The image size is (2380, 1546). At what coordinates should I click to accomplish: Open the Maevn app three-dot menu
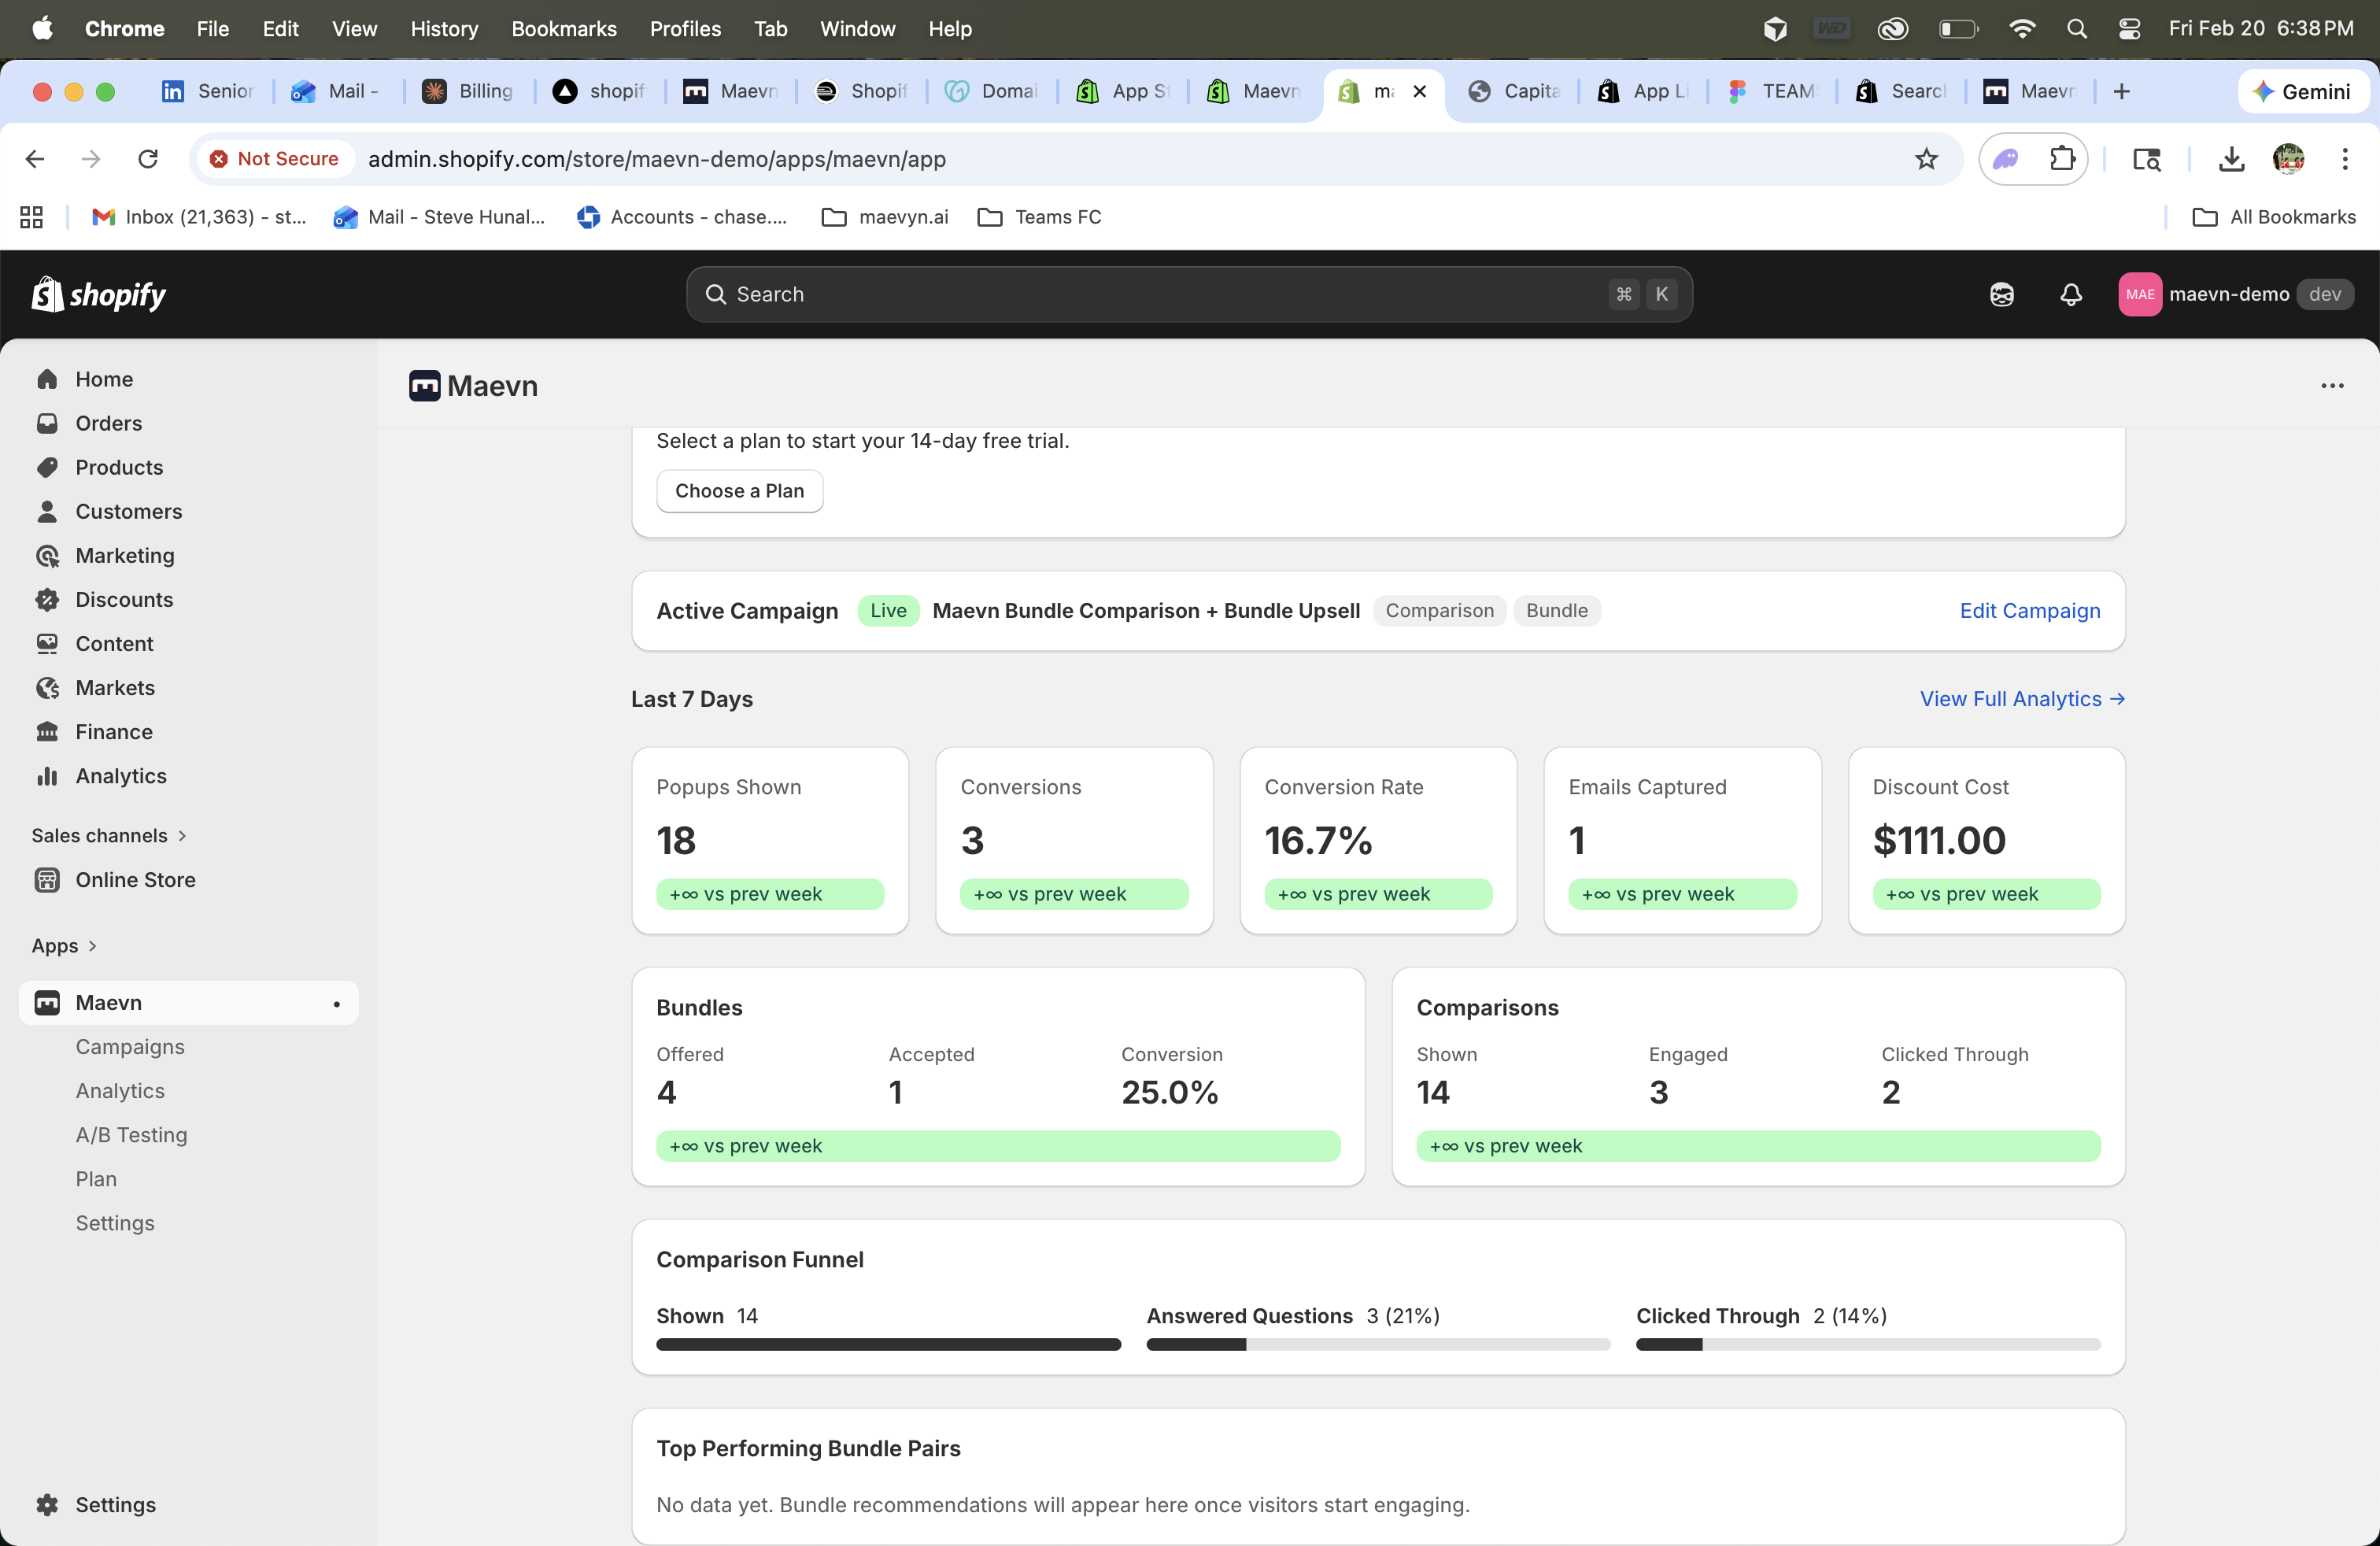pyautogui.click(x=2332, y=386)
